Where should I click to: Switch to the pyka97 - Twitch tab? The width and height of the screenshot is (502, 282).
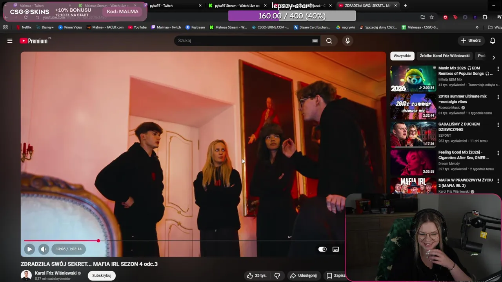click(173, 5)
